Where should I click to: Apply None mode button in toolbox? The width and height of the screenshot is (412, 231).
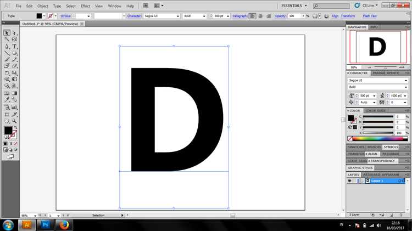(15, 144)
